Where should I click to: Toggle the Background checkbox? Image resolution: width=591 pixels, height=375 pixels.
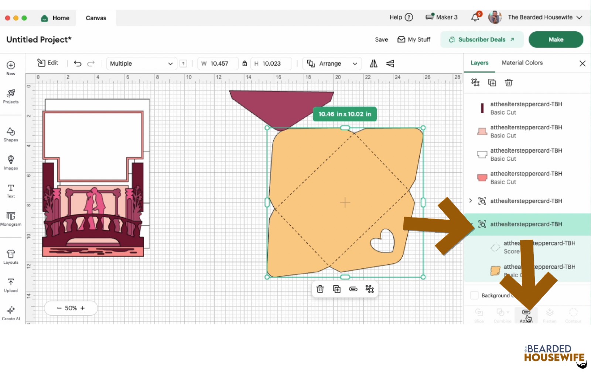[474, 295]
